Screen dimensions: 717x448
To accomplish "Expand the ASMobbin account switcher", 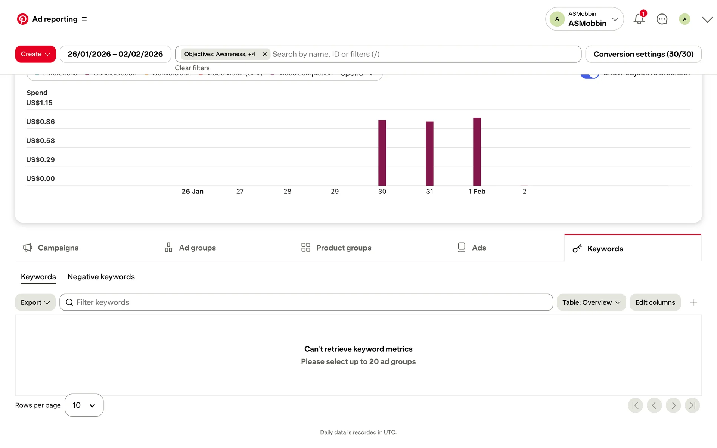I will click(584, 19).
